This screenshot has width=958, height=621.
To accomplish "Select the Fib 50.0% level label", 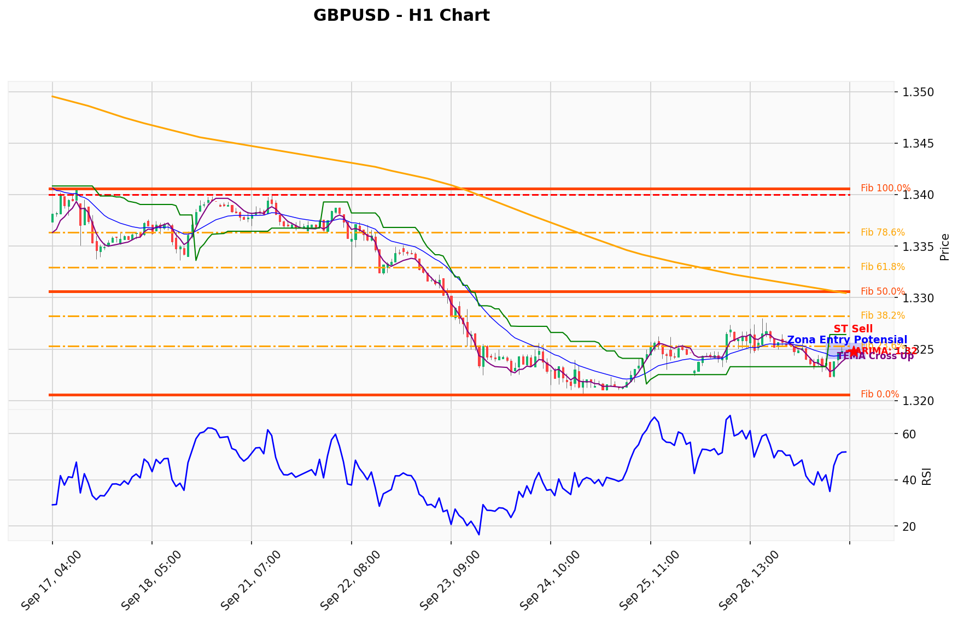I will pos(883,291).
